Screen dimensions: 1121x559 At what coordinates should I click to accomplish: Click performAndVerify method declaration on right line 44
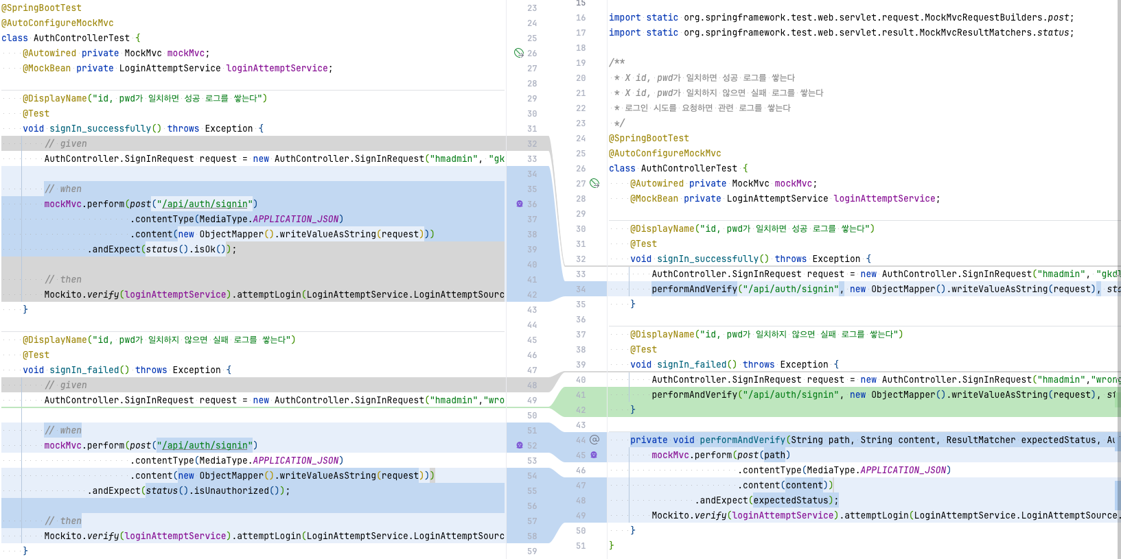[x=743, y=440]
